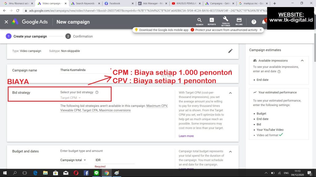The height and width of the screenshot is (177, 316).
Task: Close the New campaign editor with X
Action: (x=6, y=22)
